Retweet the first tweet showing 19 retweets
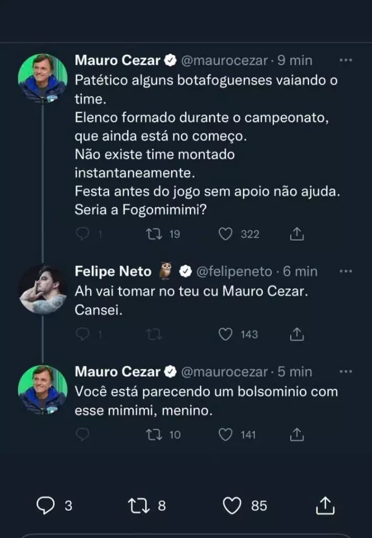 tap(153, 234)
